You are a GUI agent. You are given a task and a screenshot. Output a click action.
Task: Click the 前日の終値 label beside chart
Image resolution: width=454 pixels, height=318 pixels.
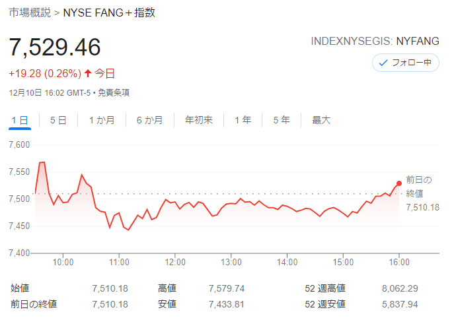pyautogui.click(x=419, y=187)
